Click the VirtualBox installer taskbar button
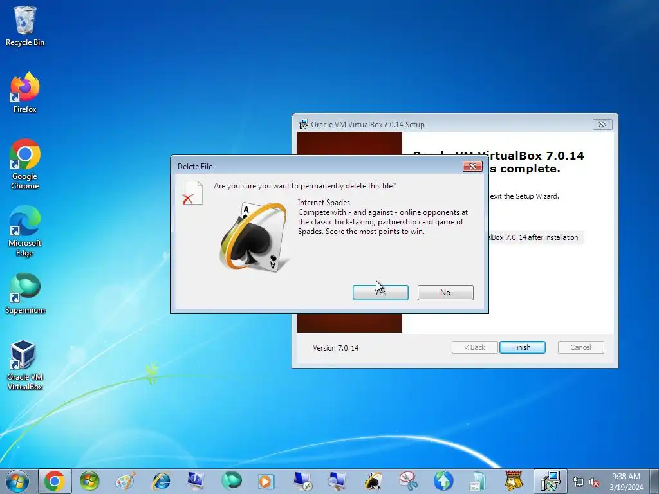 550,481
